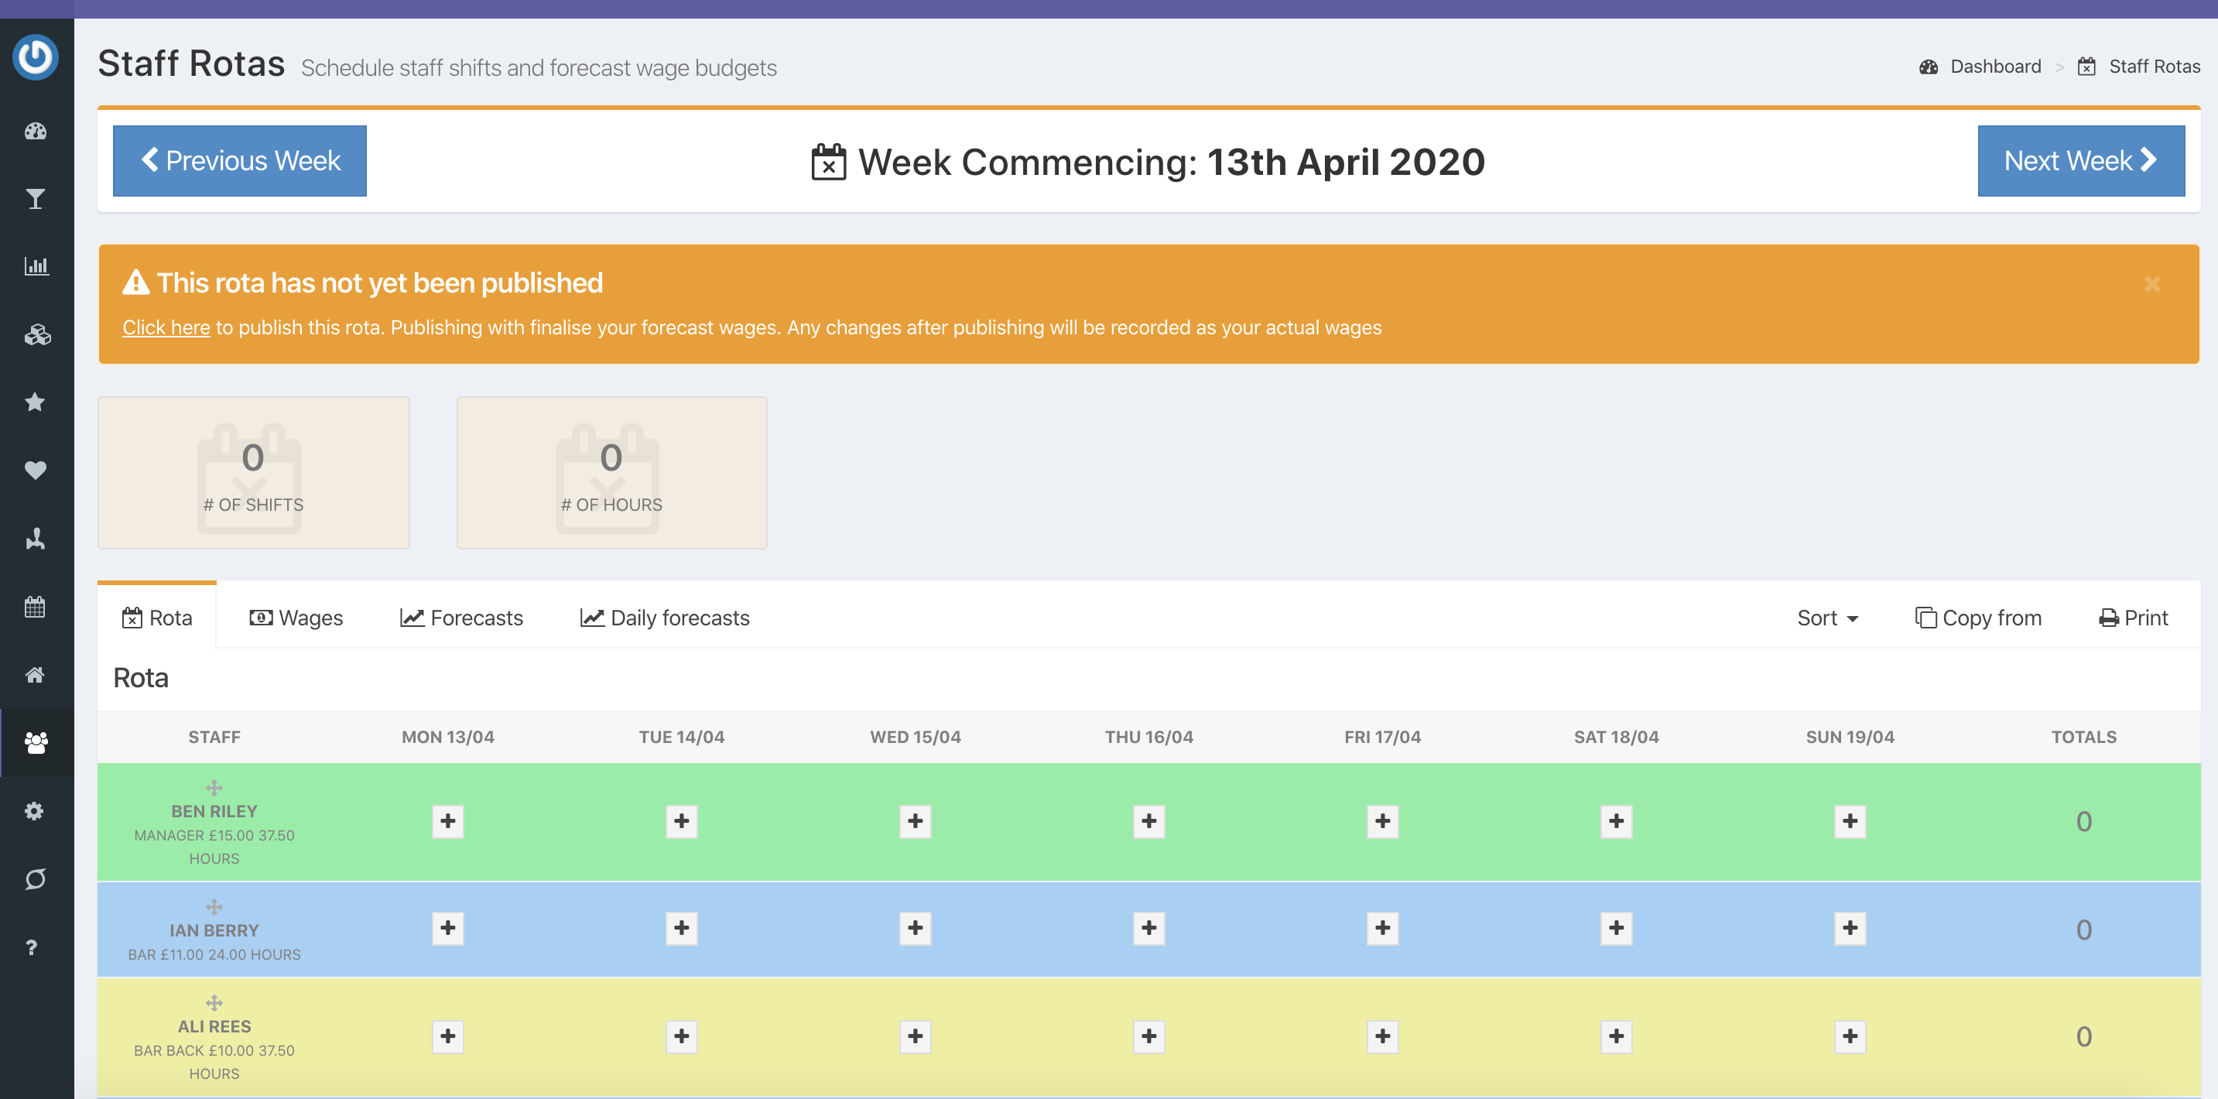Screen dimensions: 2218x1099
Task: Add shift for Ali Rees on Sunday
Action: [x=1850, y=1036]
